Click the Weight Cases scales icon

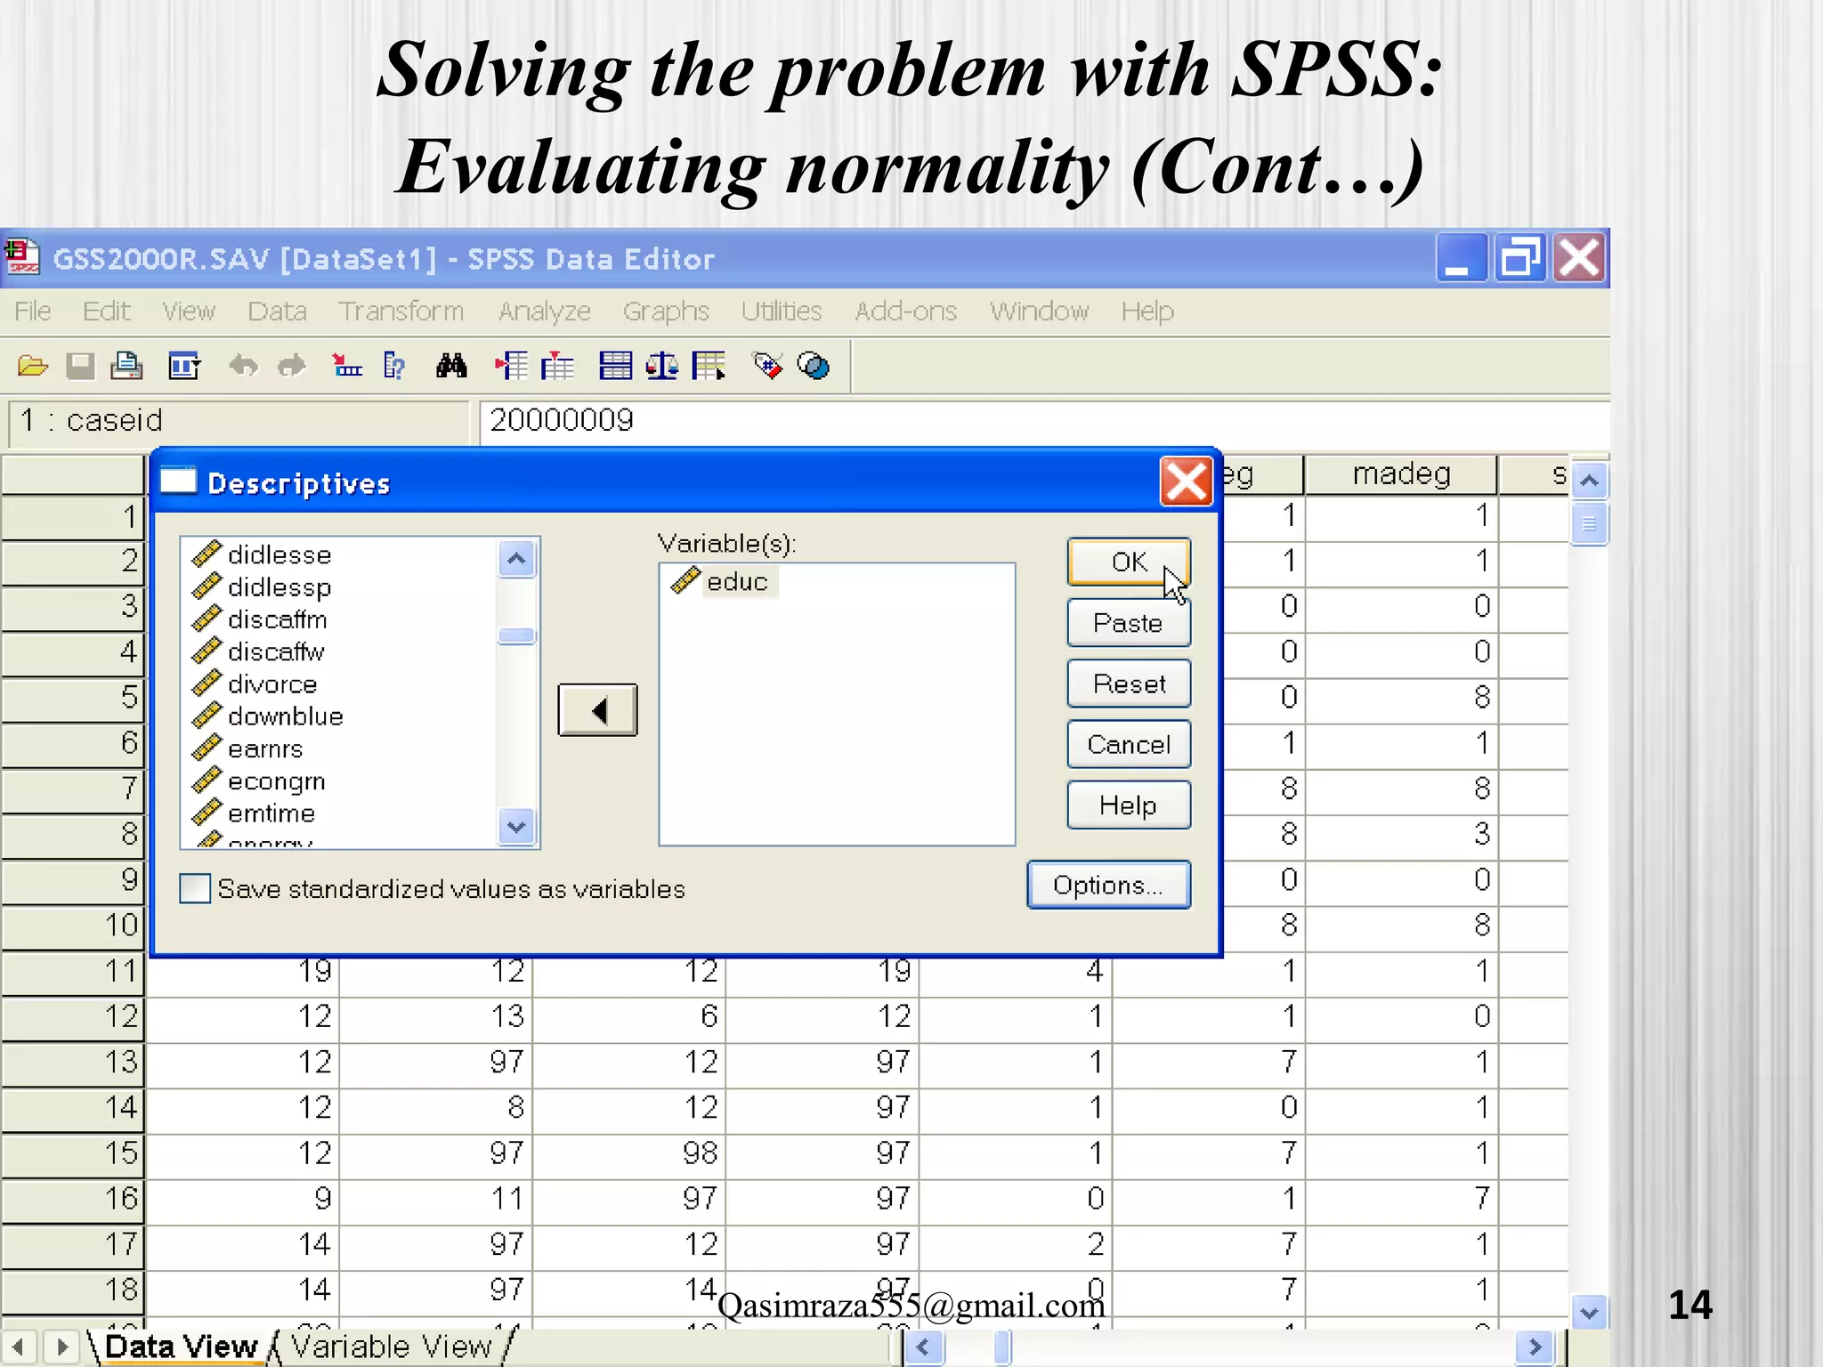tap(661, 366)
